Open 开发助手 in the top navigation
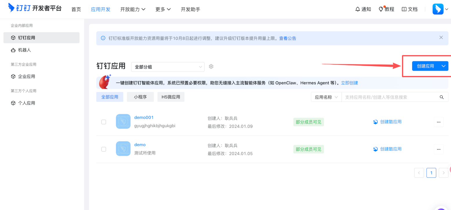Viewport: 451px width, 210px height. click(191, 9)
